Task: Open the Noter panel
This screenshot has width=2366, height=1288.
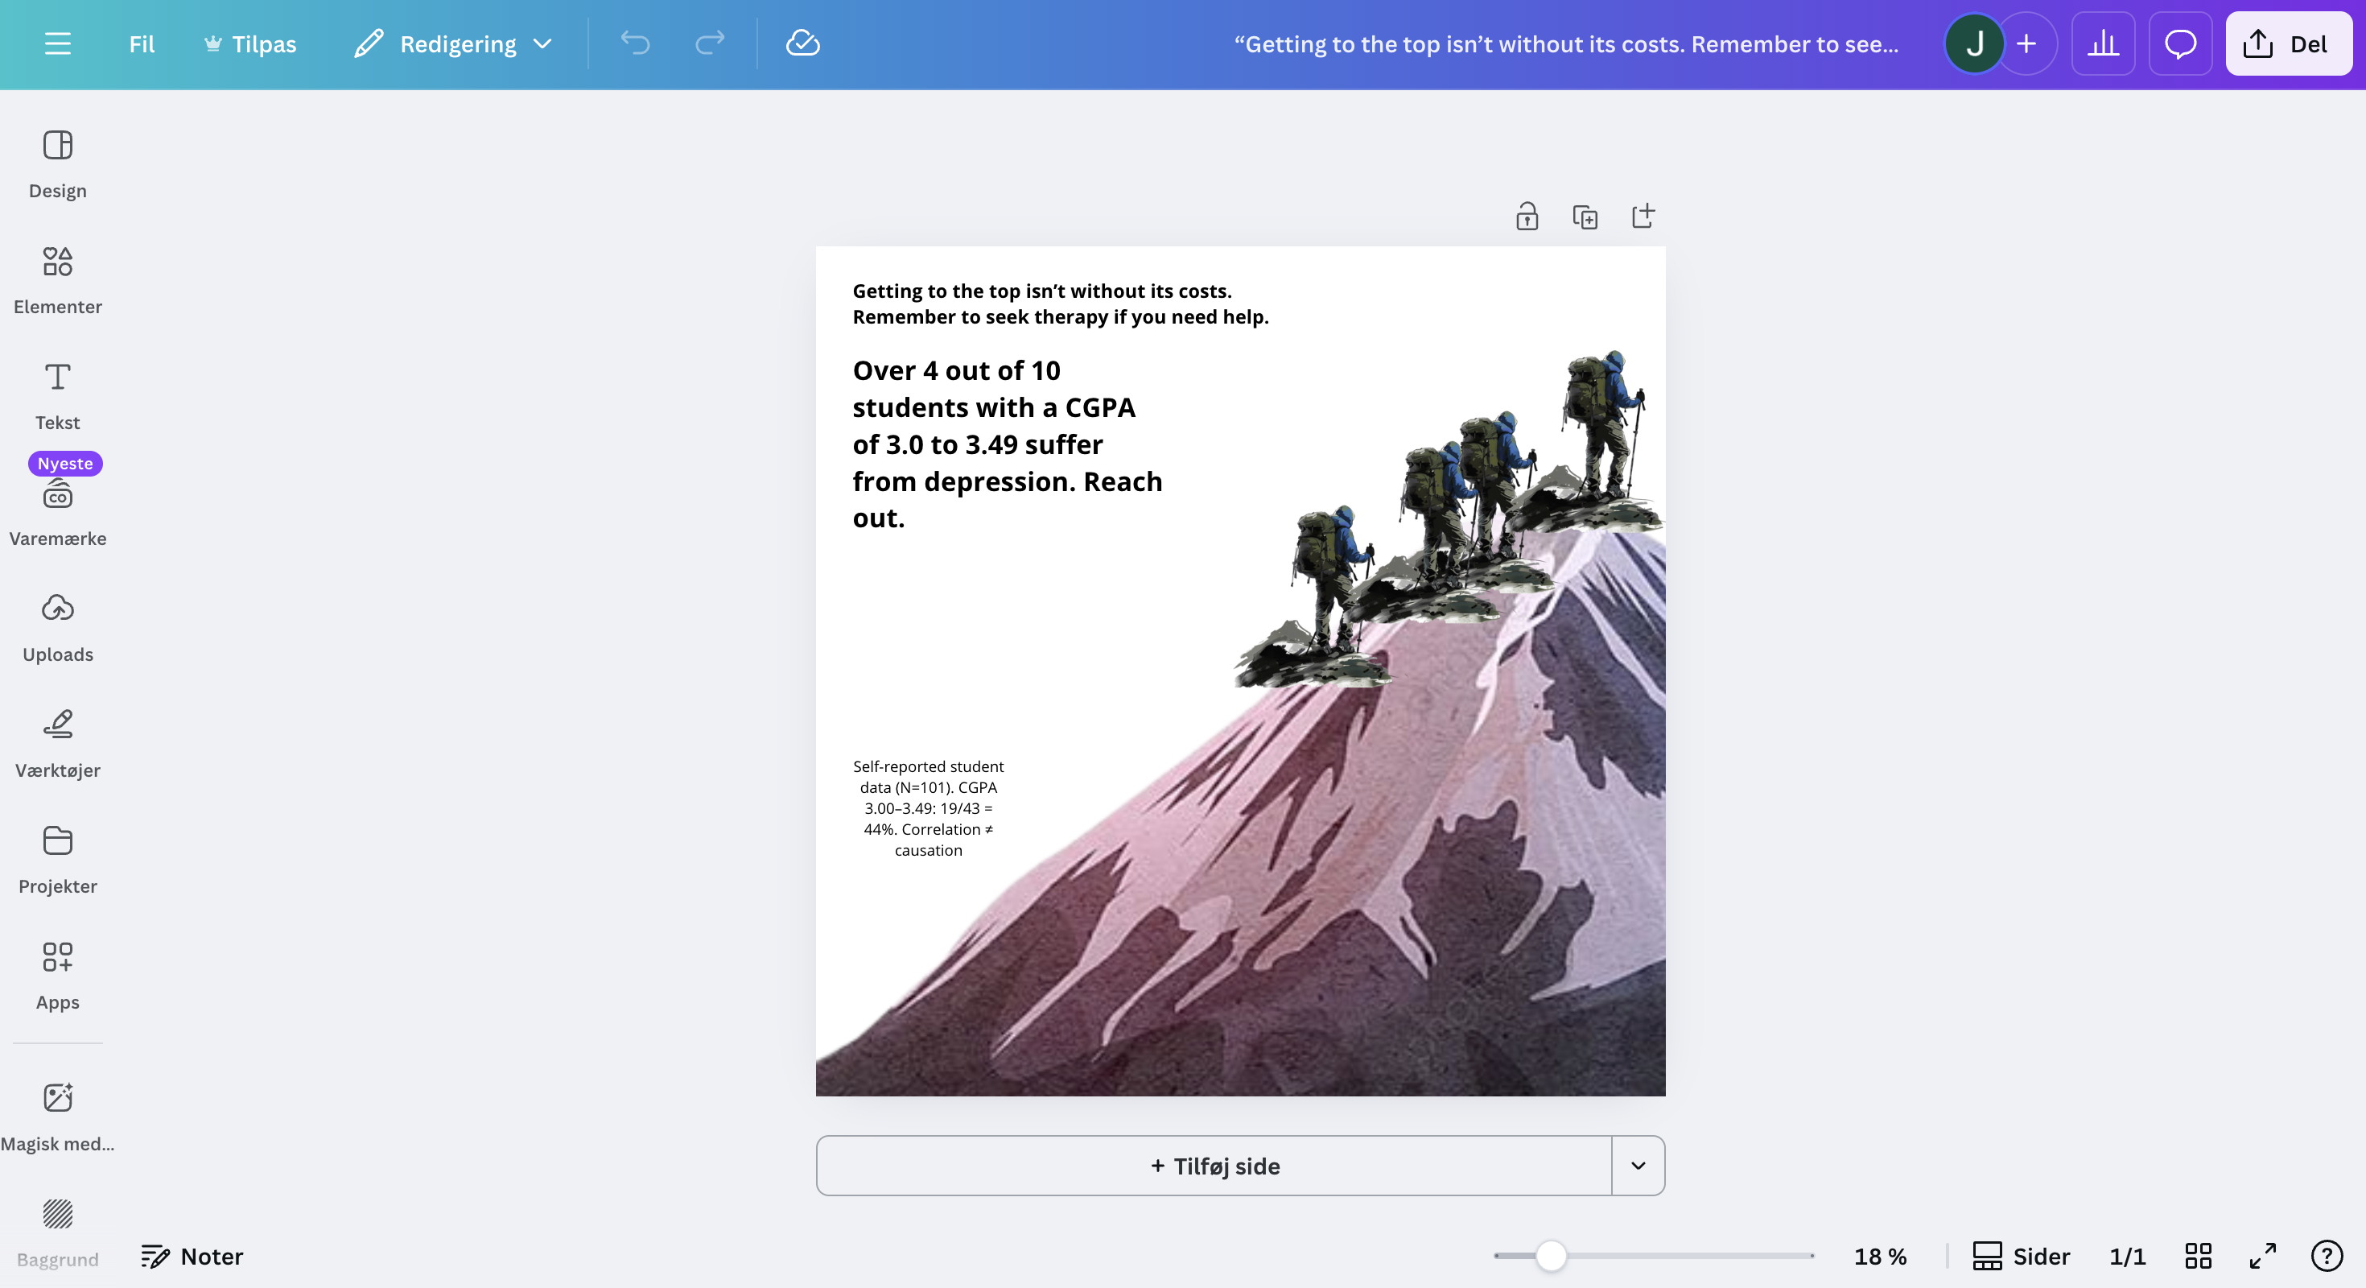Action: click(x=191, y=1256)
